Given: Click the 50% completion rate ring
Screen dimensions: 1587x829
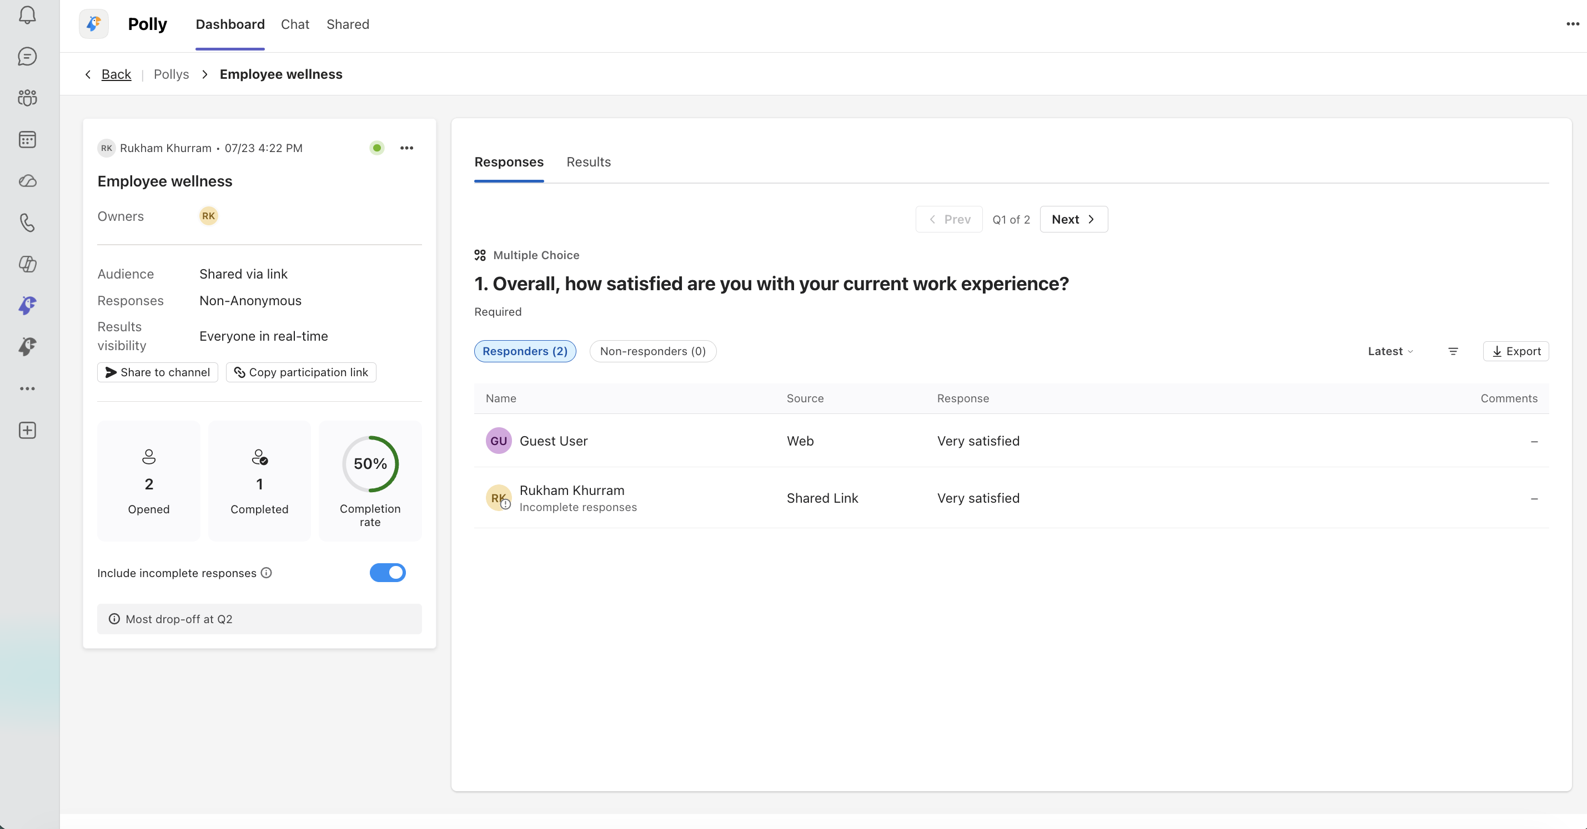Looking at the screenshot, I should coord(370,464).
